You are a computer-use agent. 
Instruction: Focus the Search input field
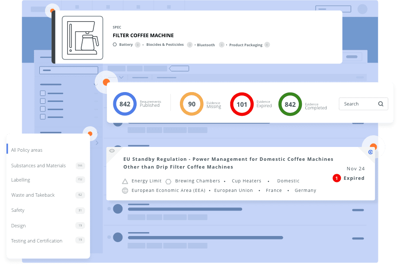[363, 104]
